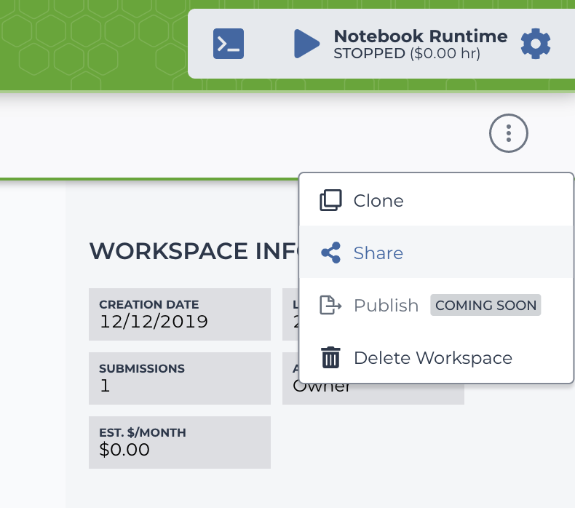Image resolution: width=575 pixels, height=508 pixels.
Task: Click the Notebook Runtime title text
Action: pyautogui.click(x=421, y=36)
